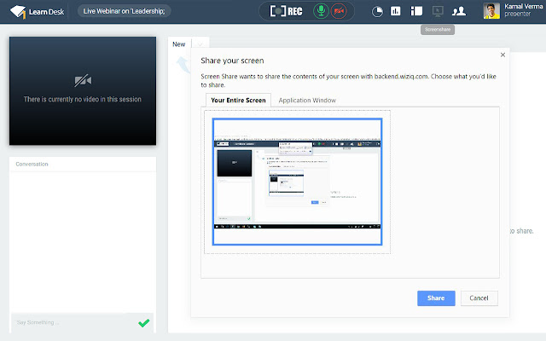Mute the green microphone

pos(321,11)
